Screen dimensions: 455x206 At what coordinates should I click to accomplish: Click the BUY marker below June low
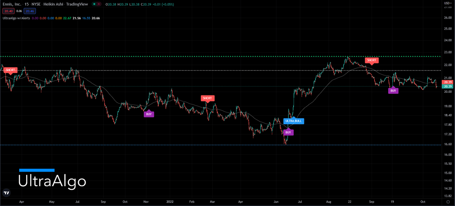point(288,133)
